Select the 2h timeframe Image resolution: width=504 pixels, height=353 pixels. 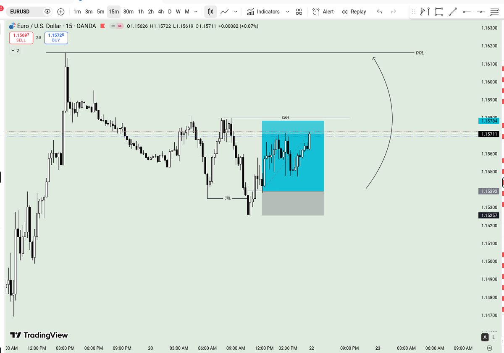151,12
